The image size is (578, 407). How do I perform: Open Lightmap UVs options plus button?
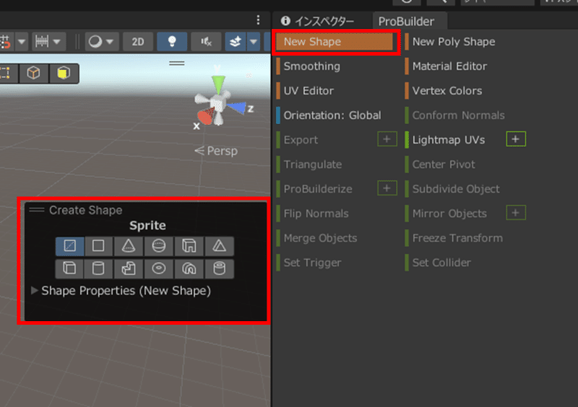(x=516, y=139)
